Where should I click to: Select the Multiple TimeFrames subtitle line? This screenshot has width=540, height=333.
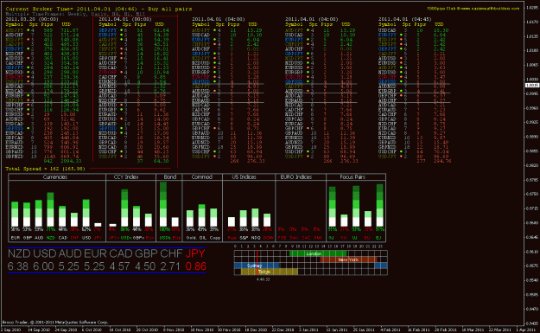75,14
